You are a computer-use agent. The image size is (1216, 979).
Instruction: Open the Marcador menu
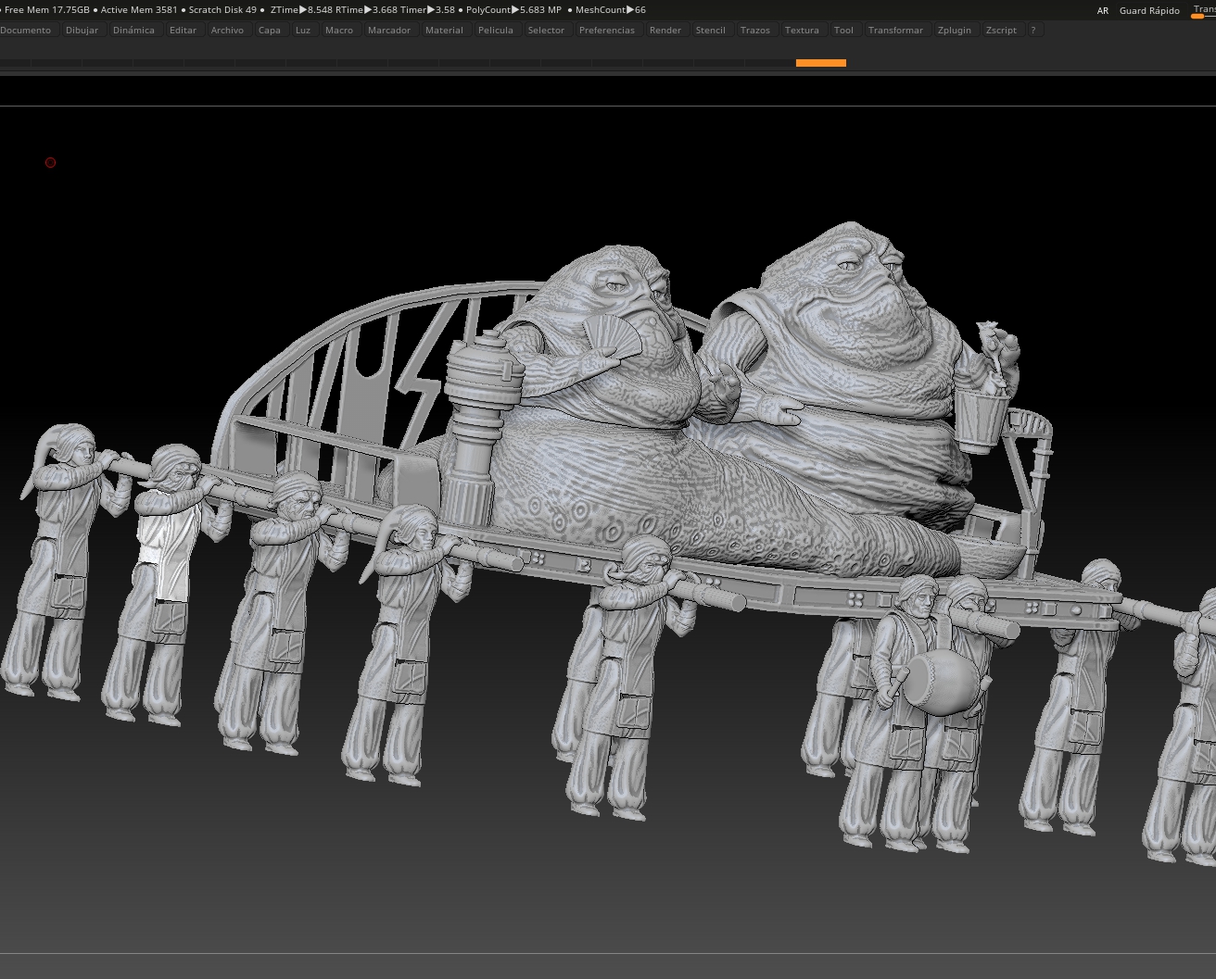click(389, 31)
